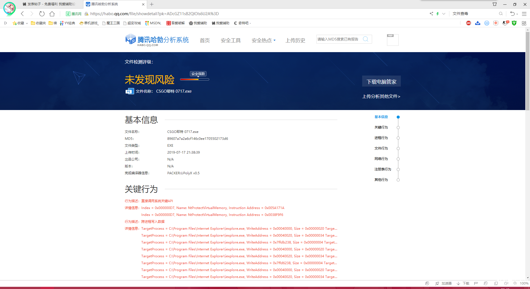Click the search magnifier in browser search box
This screenshot has height=289, width=530.
click(x=501, y=14)
